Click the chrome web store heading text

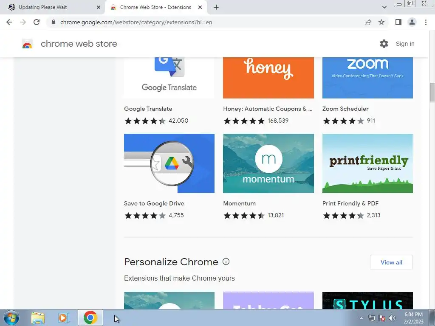click(79, 44)
